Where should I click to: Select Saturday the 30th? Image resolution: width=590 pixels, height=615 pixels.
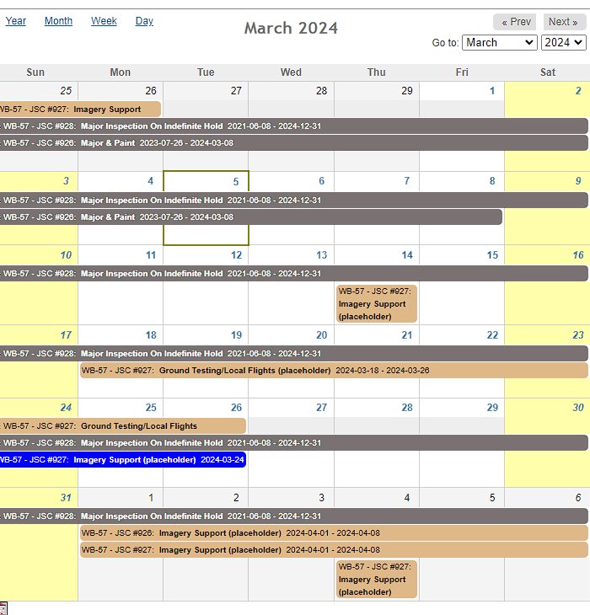578,407
